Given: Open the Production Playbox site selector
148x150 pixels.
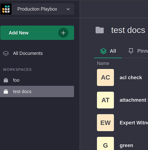Looking at the screenshot, I should click(x=37, y=9).
